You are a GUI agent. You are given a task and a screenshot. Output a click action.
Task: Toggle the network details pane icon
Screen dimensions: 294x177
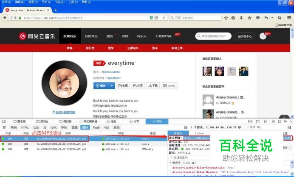pyautogui.click(x=289, y=127)
